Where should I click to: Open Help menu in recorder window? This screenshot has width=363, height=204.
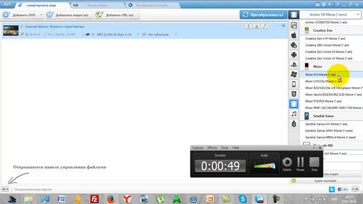coord(236,147)
